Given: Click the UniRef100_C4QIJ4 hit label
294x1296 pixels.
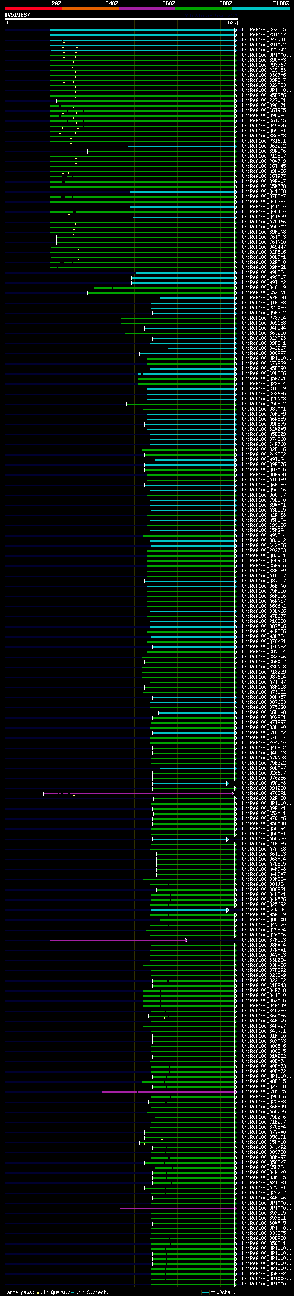Looking at the screenshot, I should pos(264,910).
